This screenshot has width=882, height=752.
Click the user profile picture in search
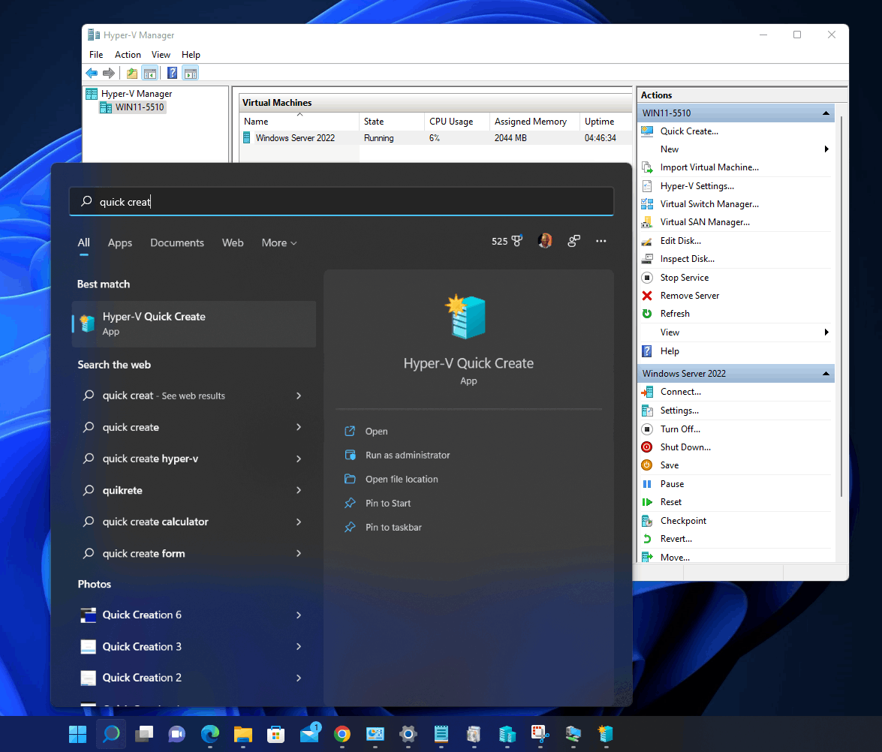point(544,241)
